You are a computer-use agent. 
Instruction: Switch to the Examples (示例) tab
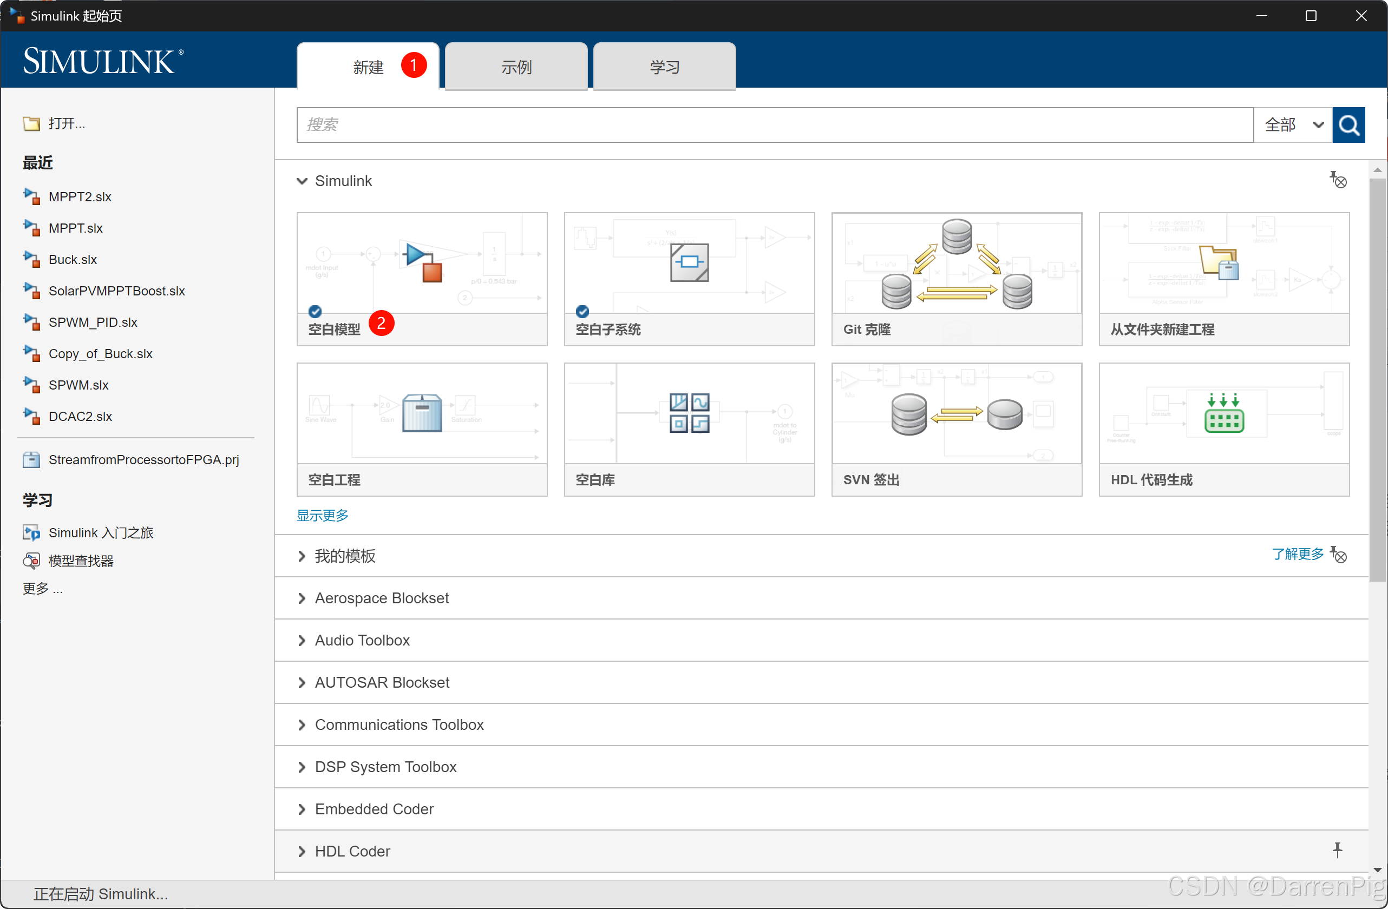[x=516, y=67]
